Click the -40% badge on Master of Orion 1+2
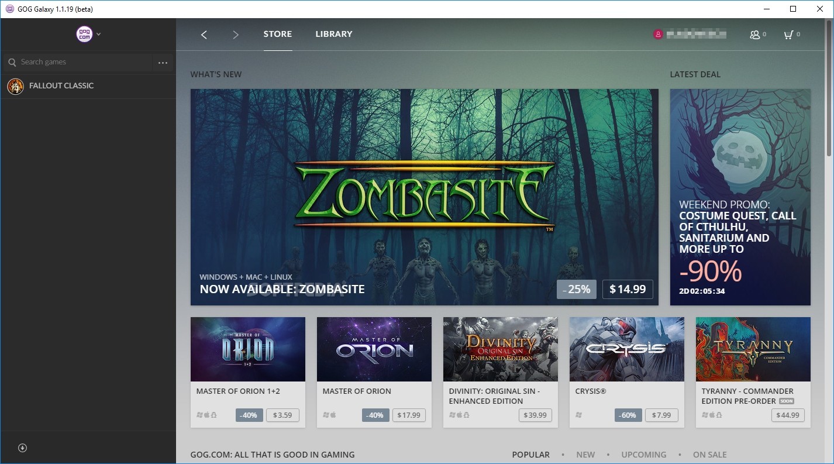This screenshot has height=464, width=834. pyautogui.click(x=249, y=415)
